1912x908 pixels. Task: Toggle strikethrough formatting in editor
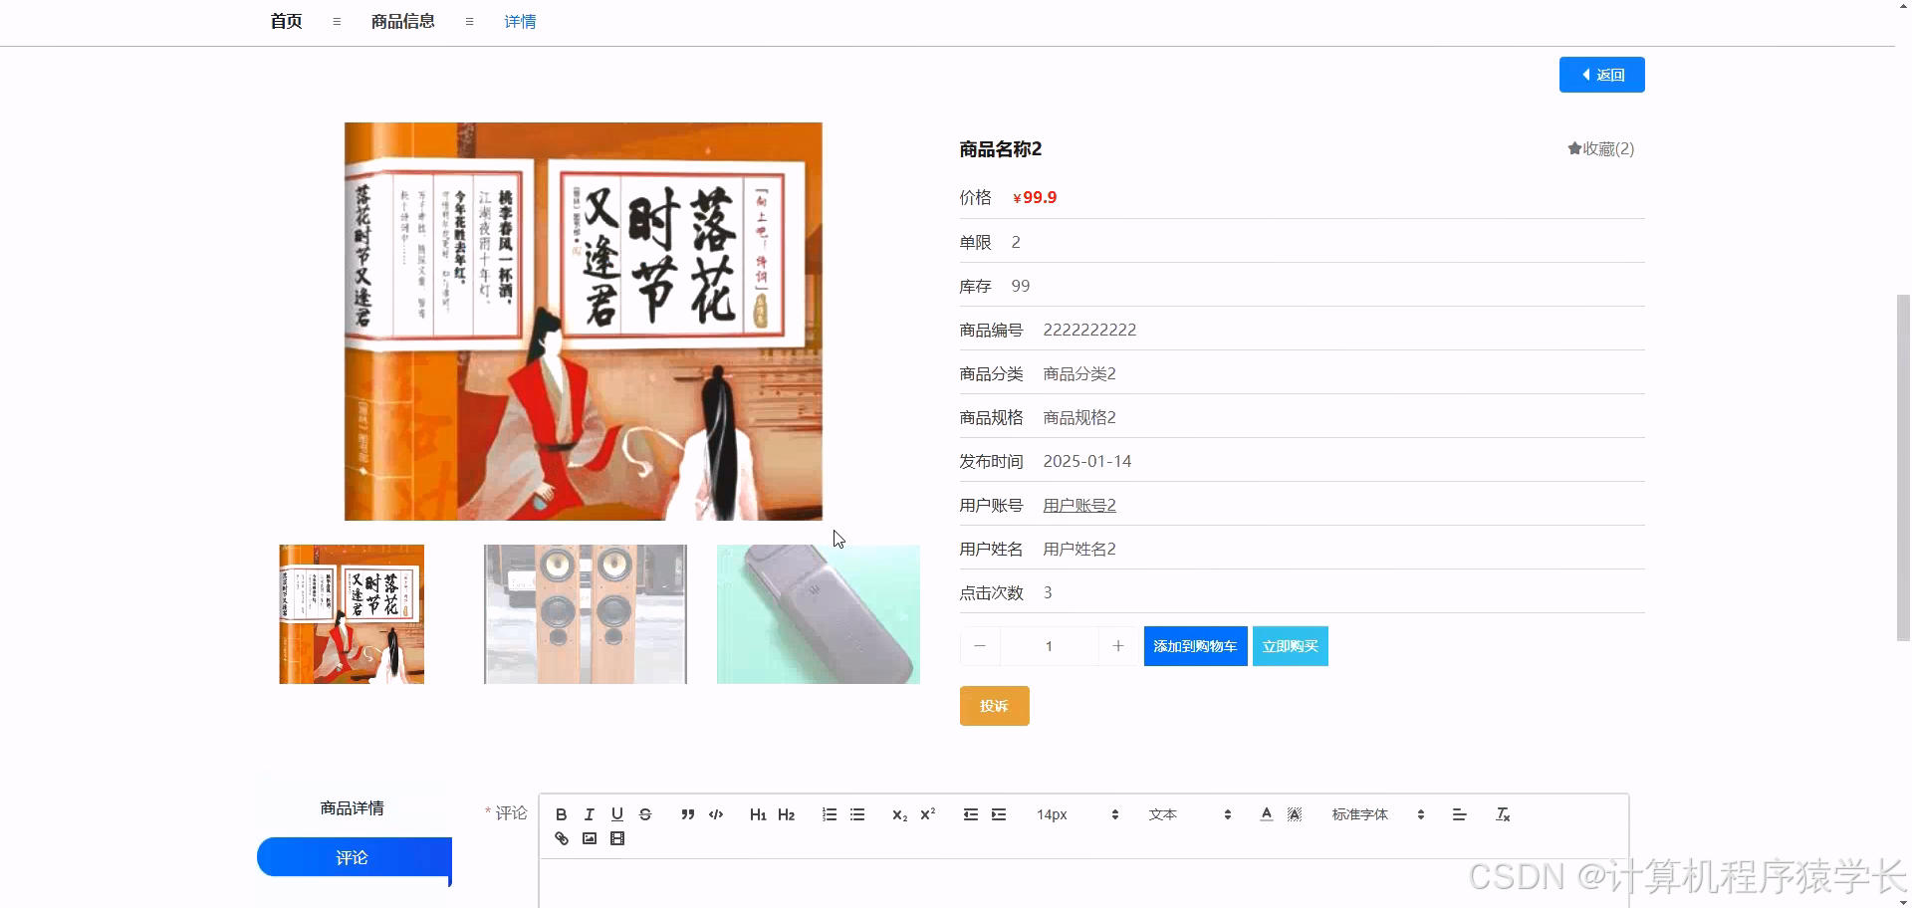click(x=644, y=814)
